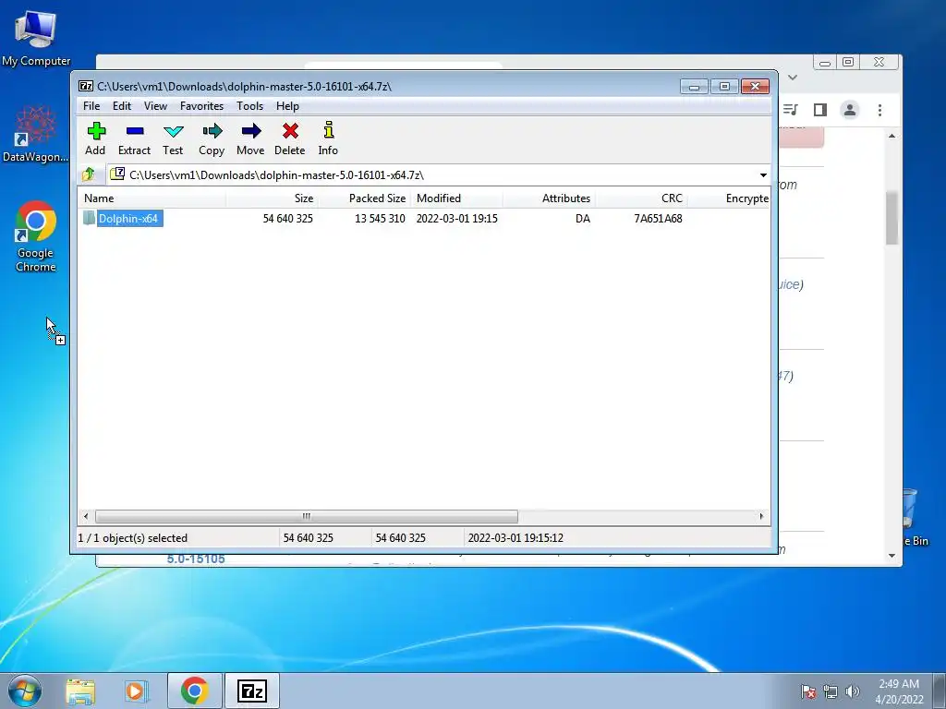Open the View menu
The width and height of the screenshot is (946, 709).
pyautogui.click(x=155, y=106)
